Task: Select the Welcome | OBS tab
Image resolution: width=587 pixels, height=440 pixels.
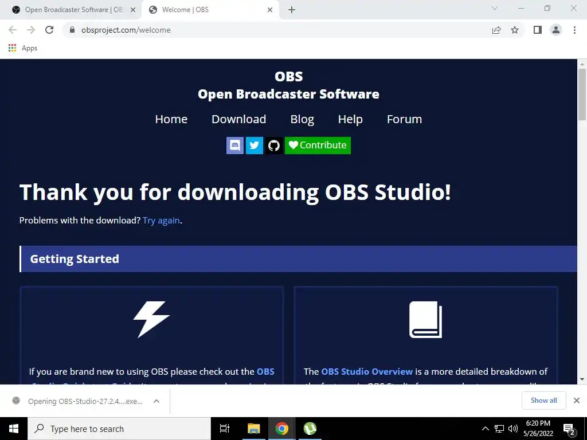Action: 210,10
